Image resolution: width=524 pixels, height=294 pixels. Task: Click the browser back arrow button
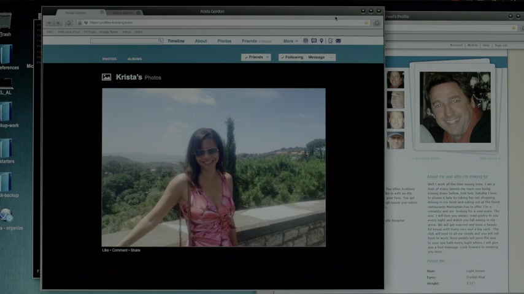point(50,23)
